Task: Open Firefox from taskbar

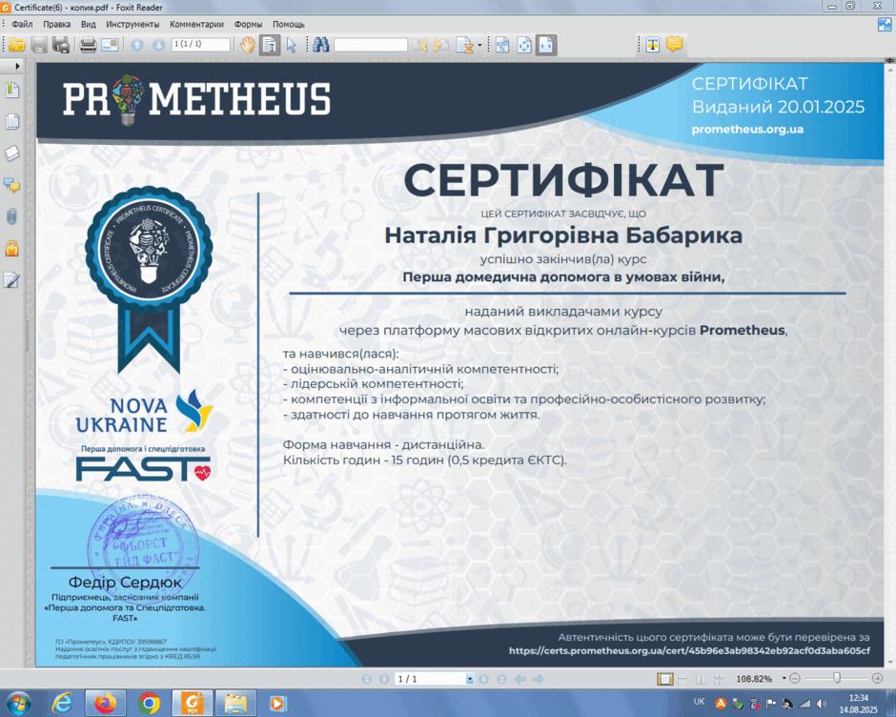Action: pyautogui.click(x=106, y=703)
